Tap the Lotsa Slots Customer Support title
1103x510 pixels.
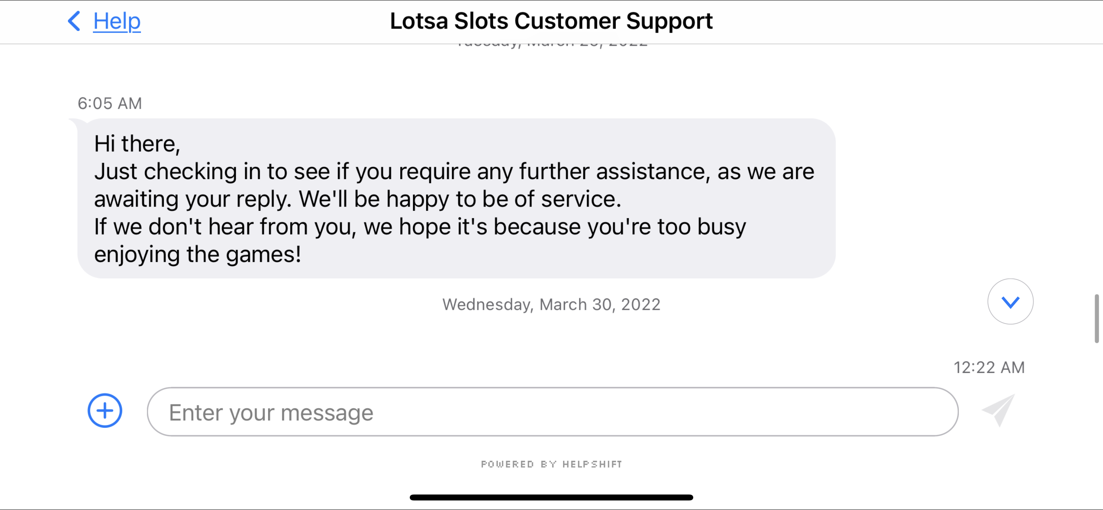point(551,21)
